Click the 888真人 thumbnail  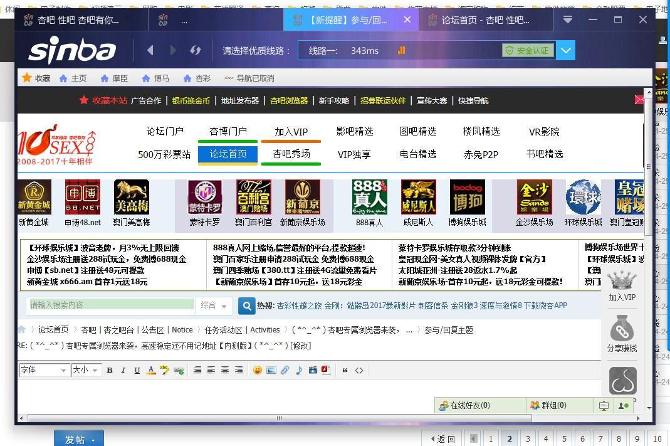point(369,203)
